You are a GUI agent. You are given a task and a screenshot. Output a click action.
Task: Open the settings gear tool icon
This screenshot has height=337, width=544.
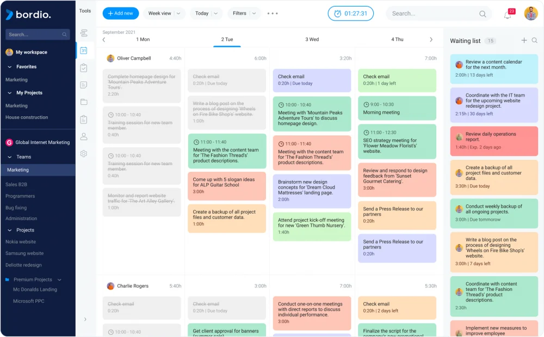(x=84, y=154)
